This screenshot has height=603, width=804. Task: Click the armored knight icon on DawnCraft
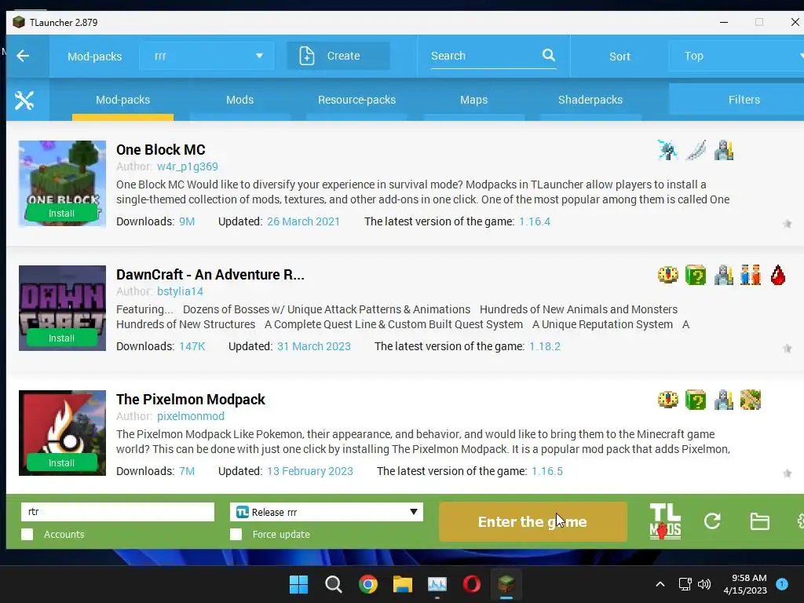723,276
